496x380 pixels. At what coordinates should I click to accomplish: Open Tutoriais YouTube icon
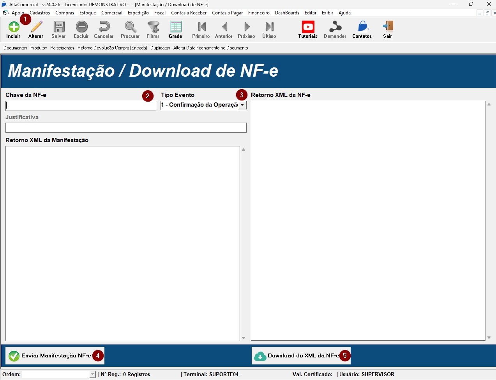308,27
